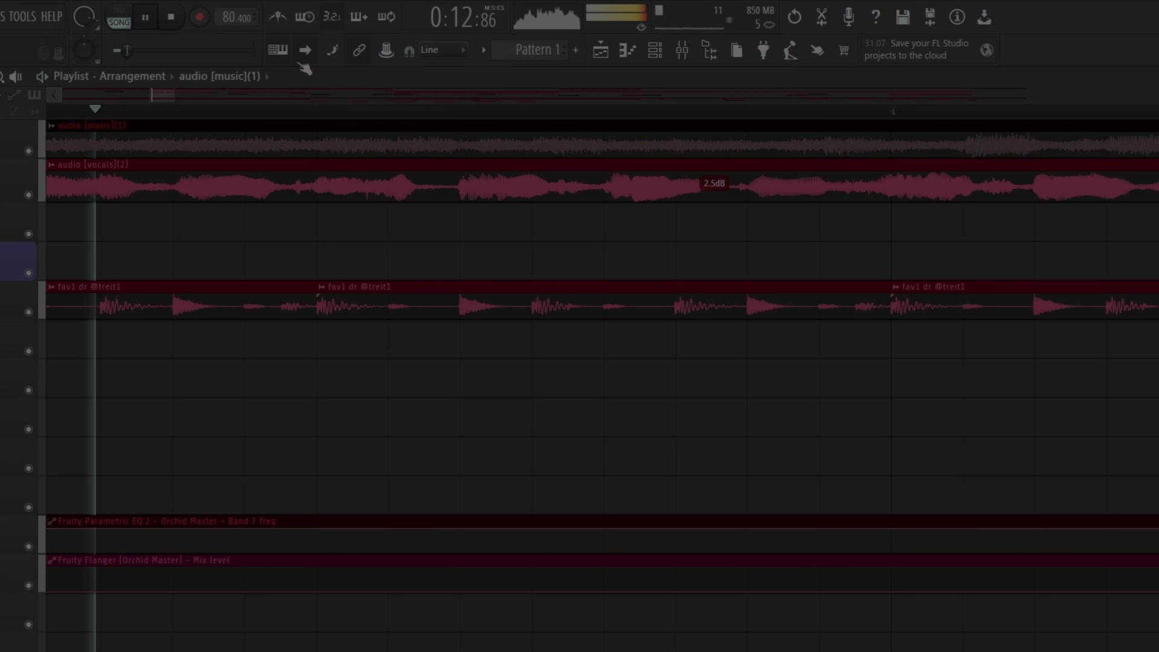Toggle the metronome icon
Image resolution: width=1159 pixels, height=652 pixels.
[x=277, y=17]
